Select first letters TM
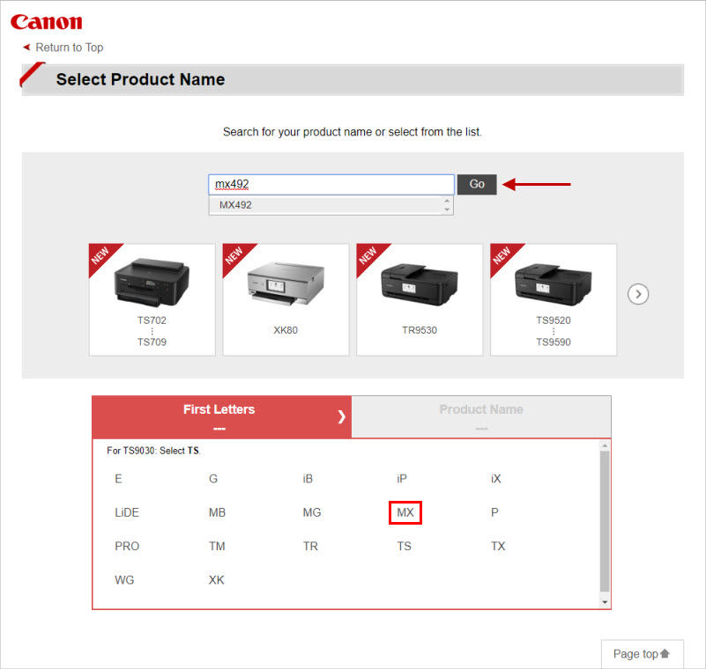Image resolution: width=706 pixels, height=669 pixels. click(x=217, y=547)
